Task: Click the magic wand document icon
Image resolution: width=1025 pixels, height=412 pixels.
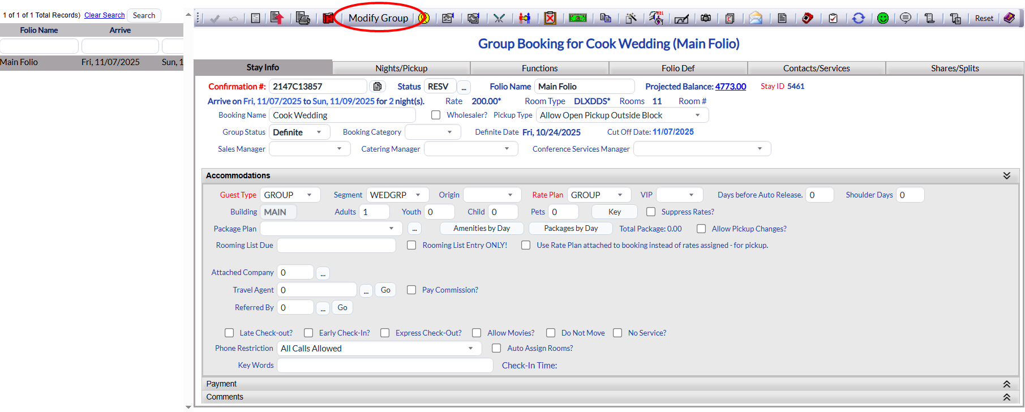Action: tap(631, 18)
